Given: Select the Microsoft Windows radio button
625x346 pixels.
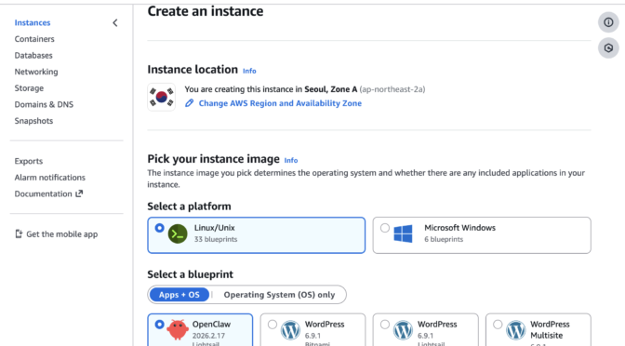Looking at the screenshot, I should coord(385,228).
